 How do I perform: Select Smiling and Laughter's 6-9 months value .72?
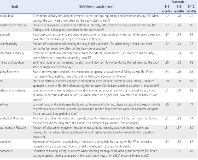click(x=179, y=63)
